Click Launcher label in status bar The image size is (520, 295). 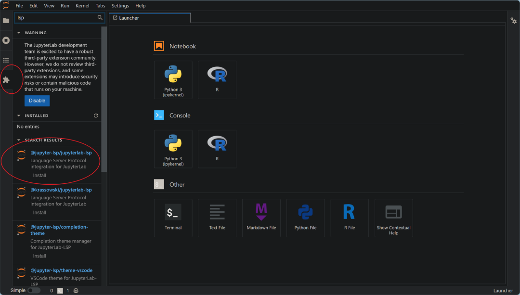(503, 291)
